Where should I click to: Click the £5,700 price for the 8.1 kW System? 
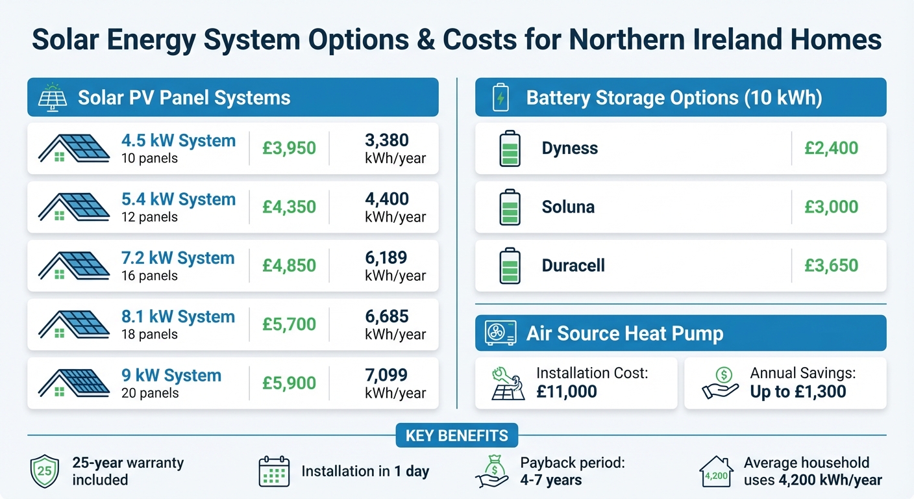click(290, 324)
